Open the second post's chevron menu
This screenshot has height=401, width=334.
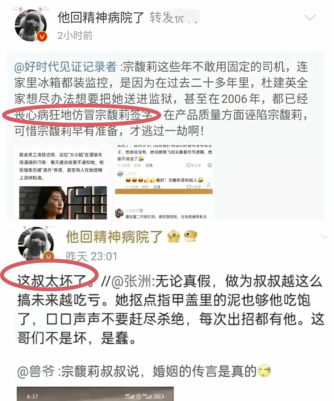[324, 237]
